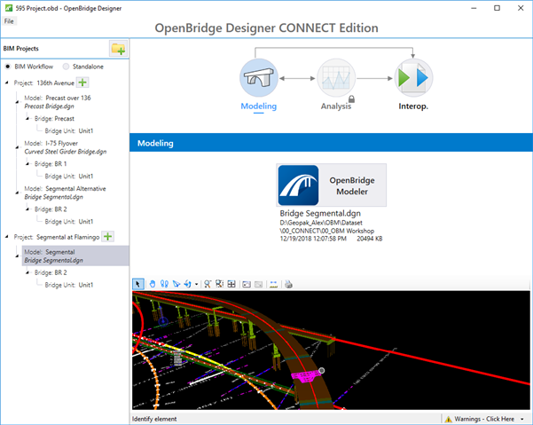Viewport: 533px width, 425px height.
Task: Select Bridge Unit: Unit1 under Bridge: Precast
Action: pos(68,131)
